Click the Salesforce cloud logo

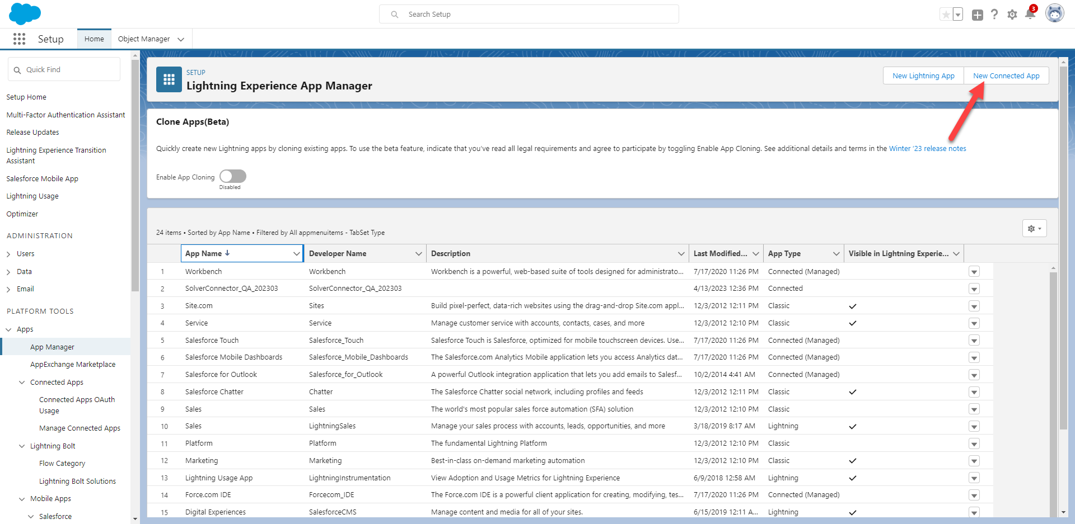[x=25, y=14]
